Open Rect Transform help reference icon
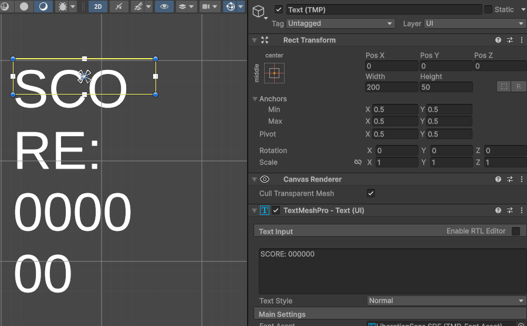 pos(498,40)
